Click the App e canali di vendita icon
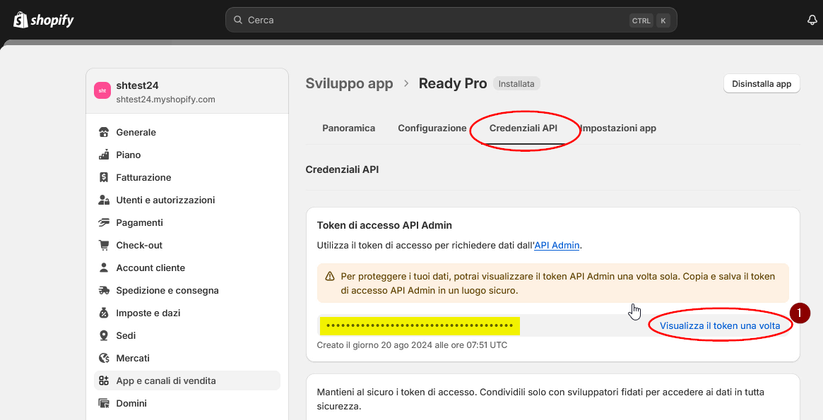 pyautogui.click(x=104, y=380)
